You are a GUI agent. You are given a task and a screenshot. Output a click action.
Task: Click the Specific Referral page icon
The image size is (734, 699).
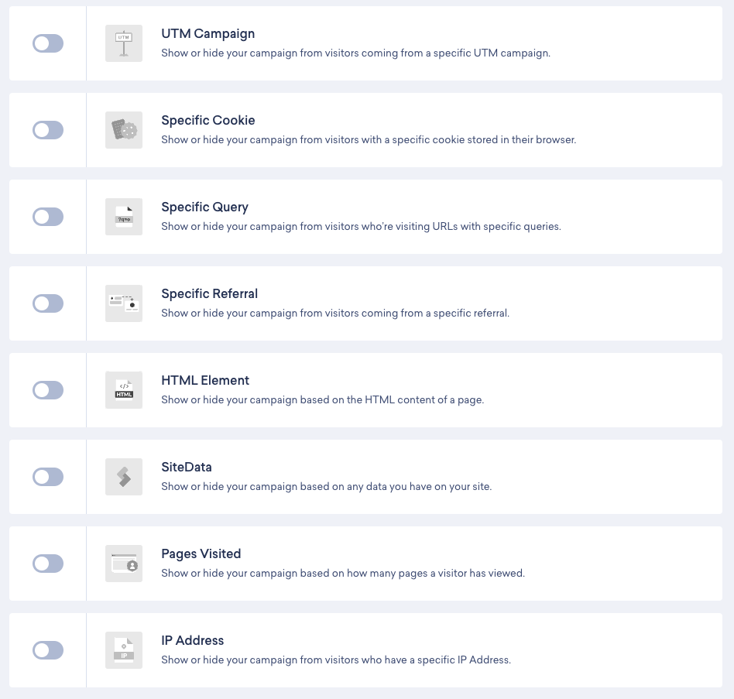[124, 303]
